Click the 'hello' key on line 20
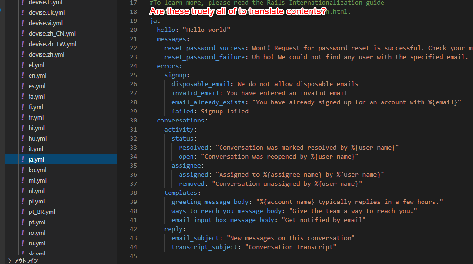Viewport: 473px width, 264px height. tap(166, 30)
